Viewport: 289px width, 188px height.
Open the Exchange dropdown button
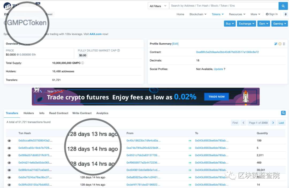coord(246,23)
